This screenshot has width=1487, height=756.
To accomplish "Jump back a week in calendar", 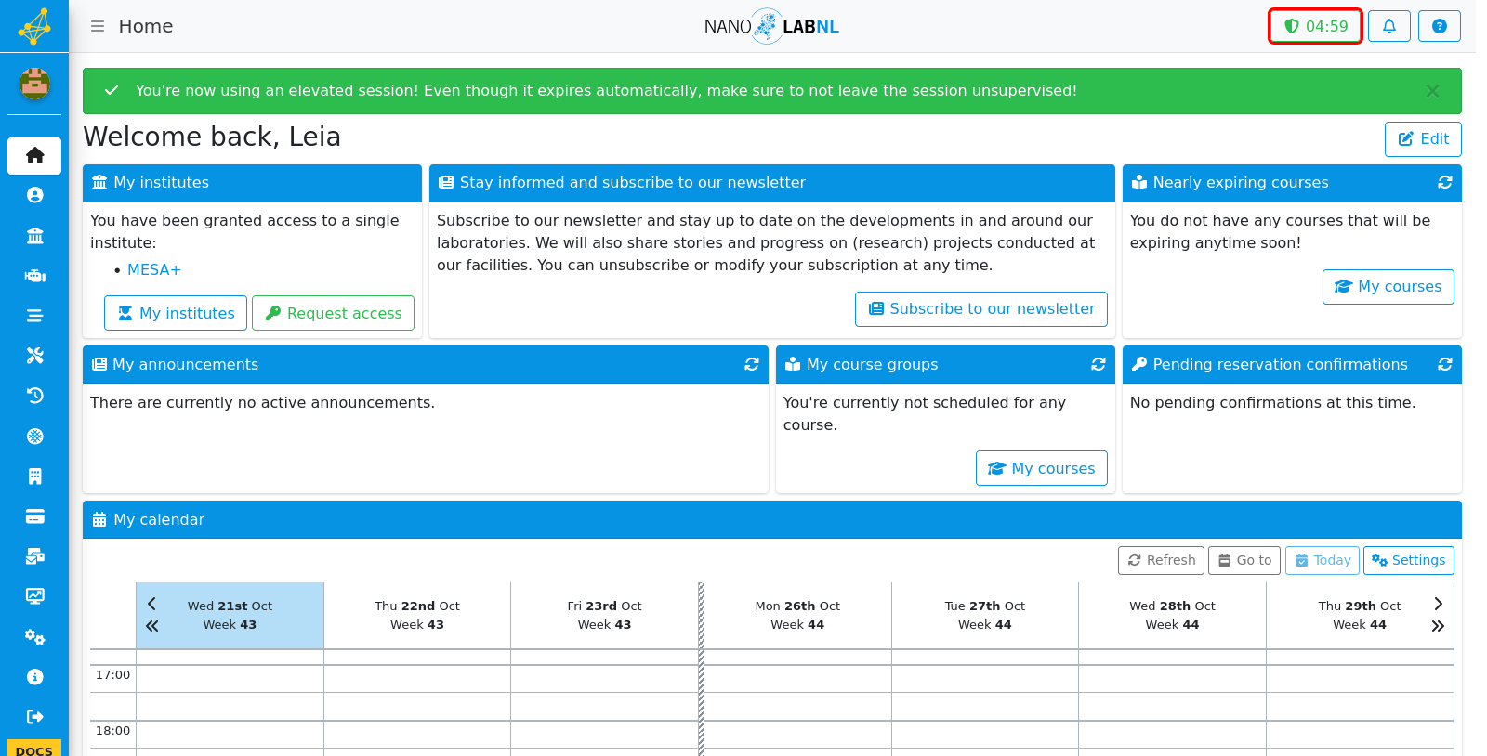I will [x=151, y=626].
